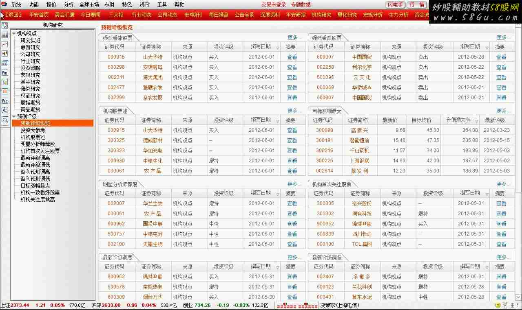
Task: Click the application logo icon in title bar
Action: (4, 4)
